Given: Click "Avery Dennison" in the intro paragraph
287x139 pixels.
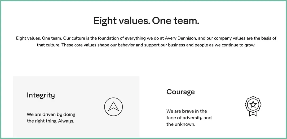Looking at the screenshot, I should click(x=182, y=38).
